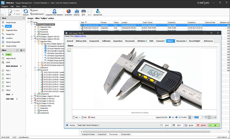Open the Evaluation pie chart tool
This screenshot has width=230, height=139.
click(x=68, y=12)
